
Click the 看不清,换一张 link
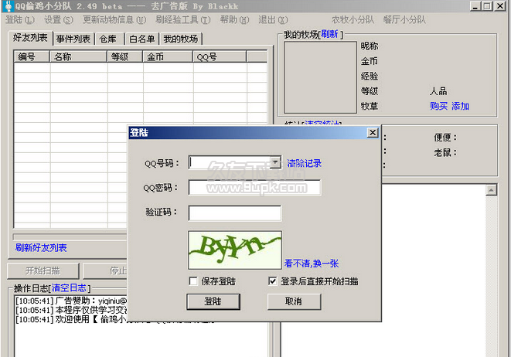click(312, 263)
